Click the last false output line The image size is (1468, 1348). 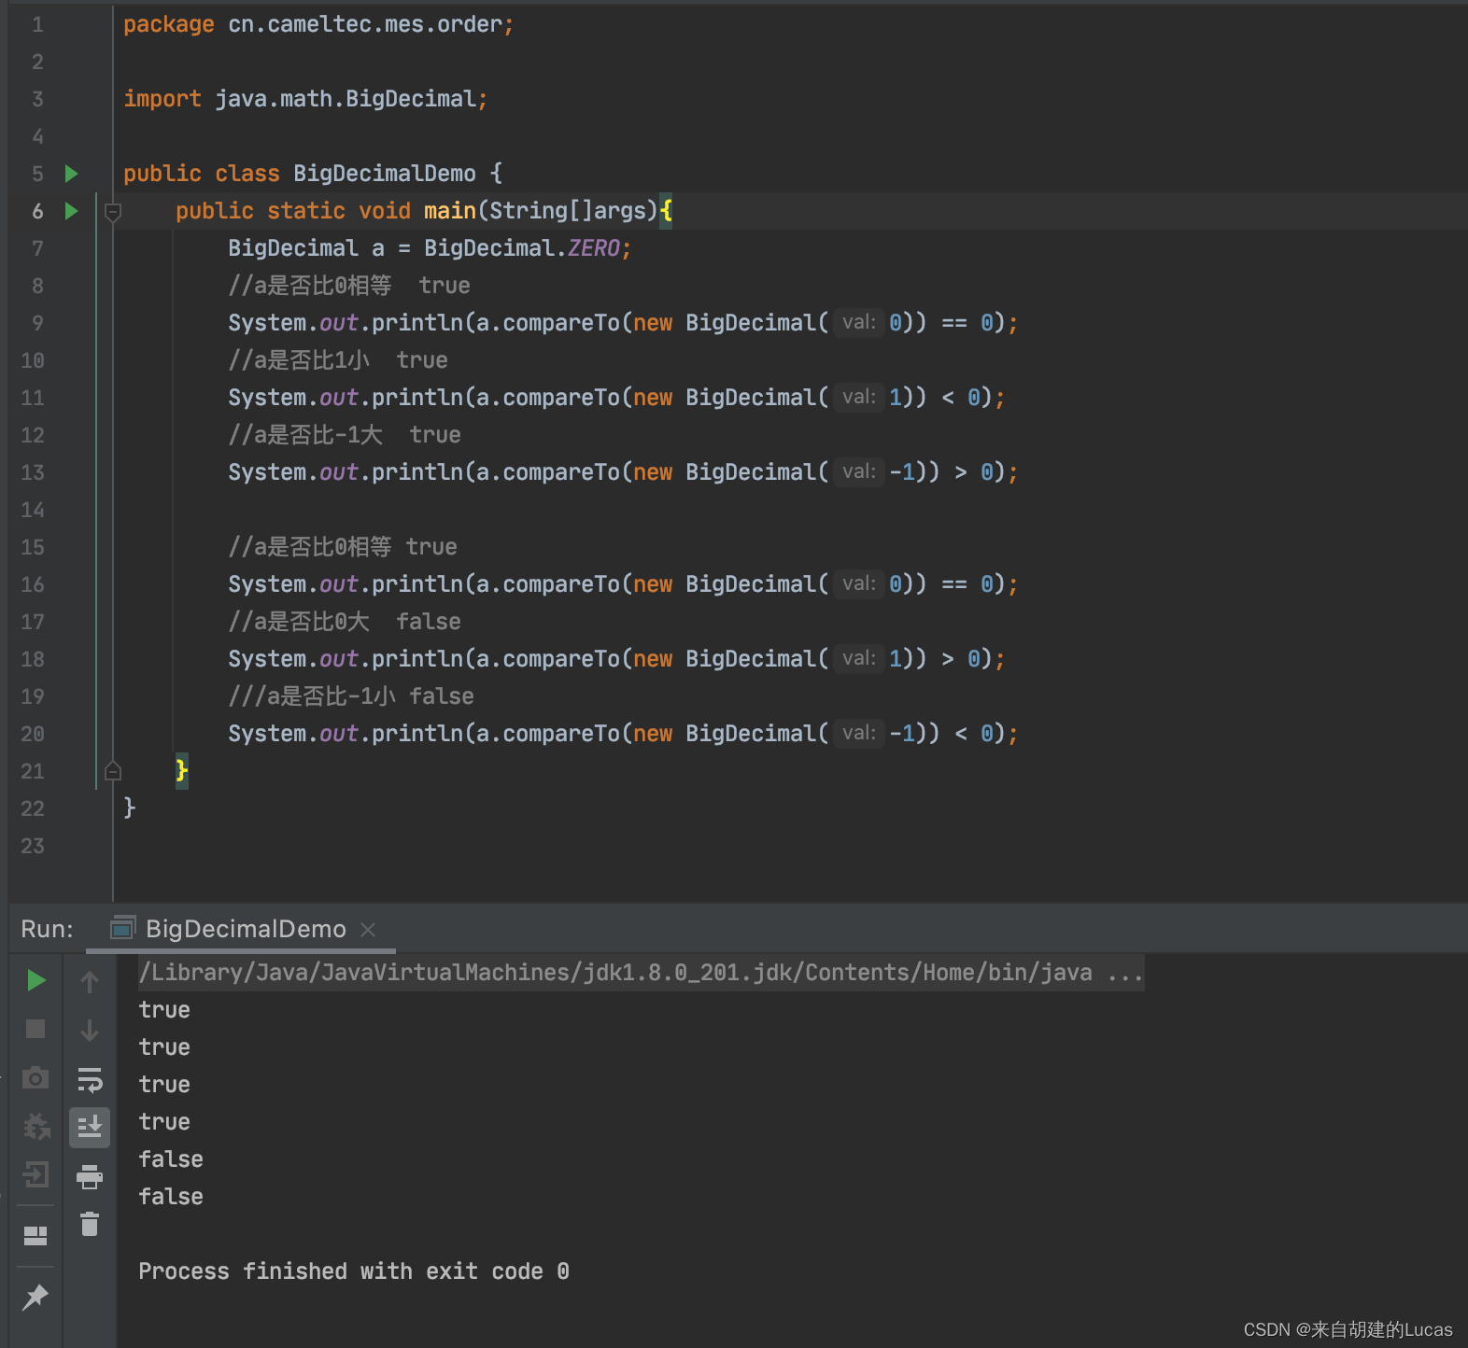coord(171,1197)
